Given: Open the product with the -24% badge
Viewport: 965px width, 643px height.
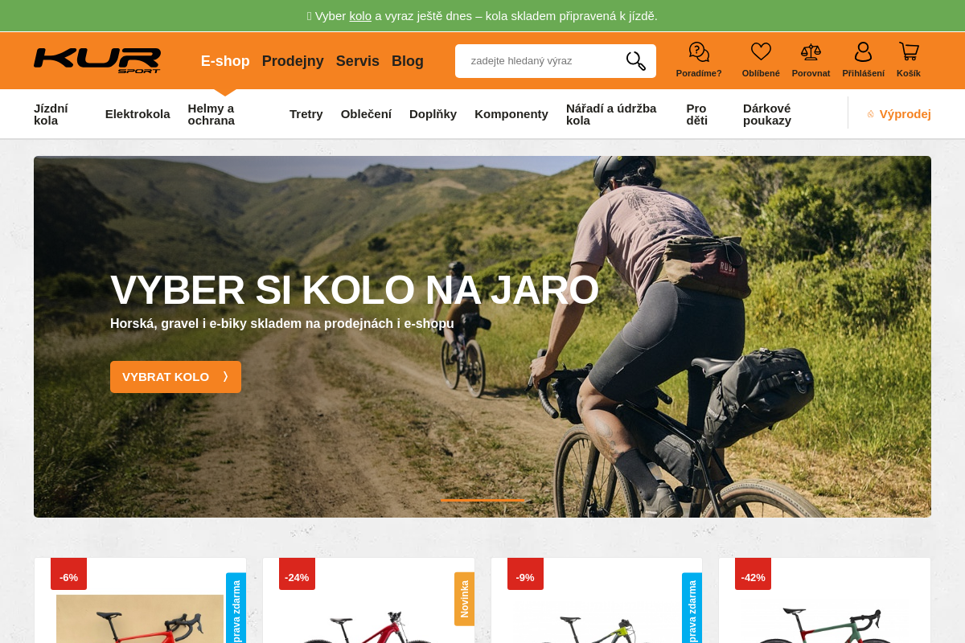Looking at the screenshot, I should (368, 600).
